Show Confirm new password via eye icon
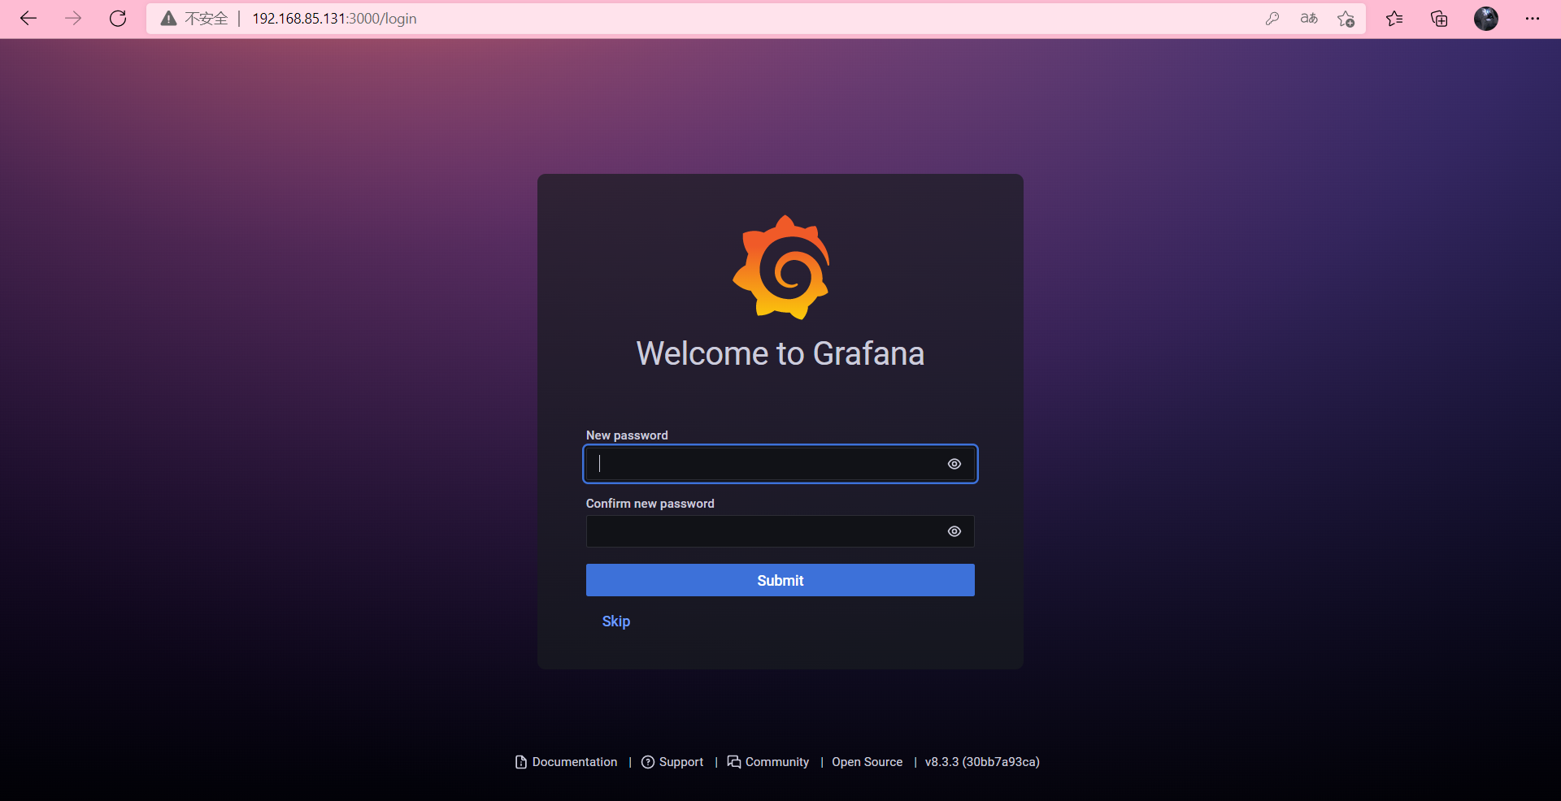 954,531
